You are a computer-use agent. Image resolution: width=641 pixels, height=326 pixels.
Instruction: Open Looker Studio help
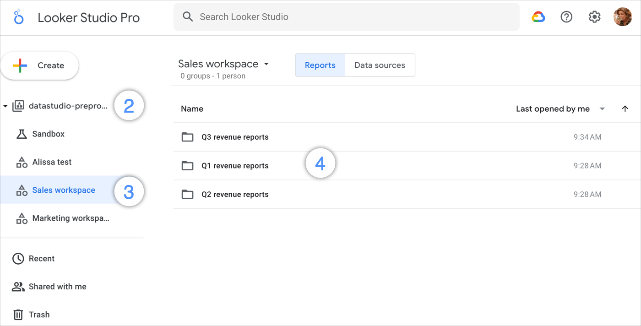click(566, 16)
